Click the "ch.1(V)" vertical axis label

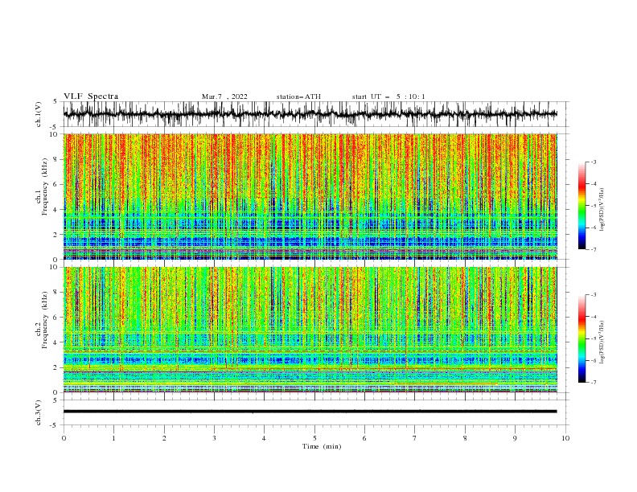tap(39, 114)
